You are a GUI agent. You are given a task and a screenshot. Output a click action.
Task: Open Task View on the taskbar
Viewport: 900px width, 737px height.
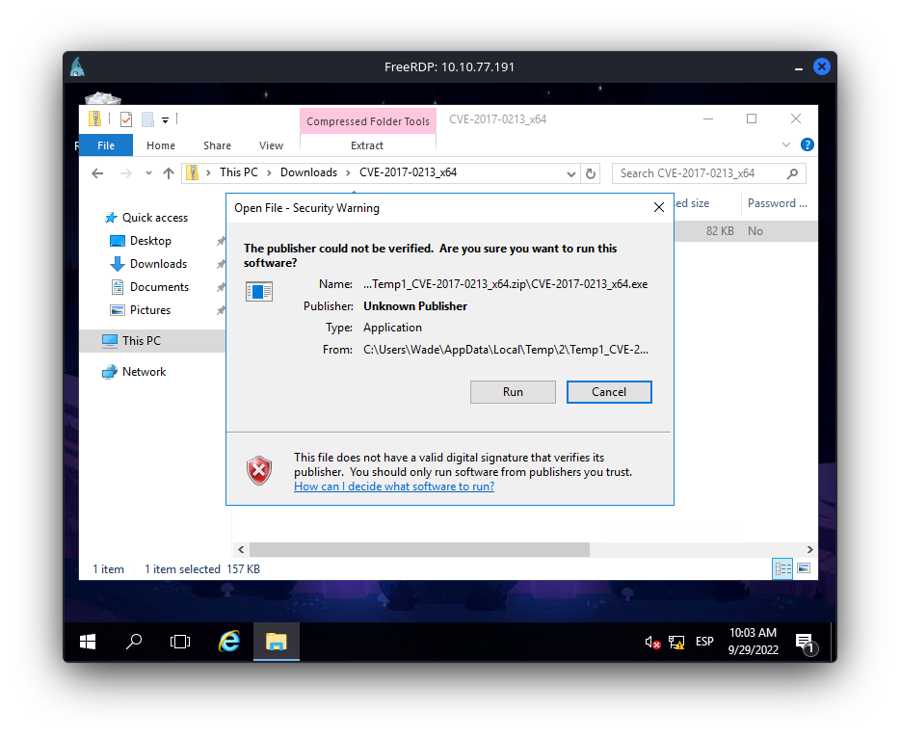180,641
